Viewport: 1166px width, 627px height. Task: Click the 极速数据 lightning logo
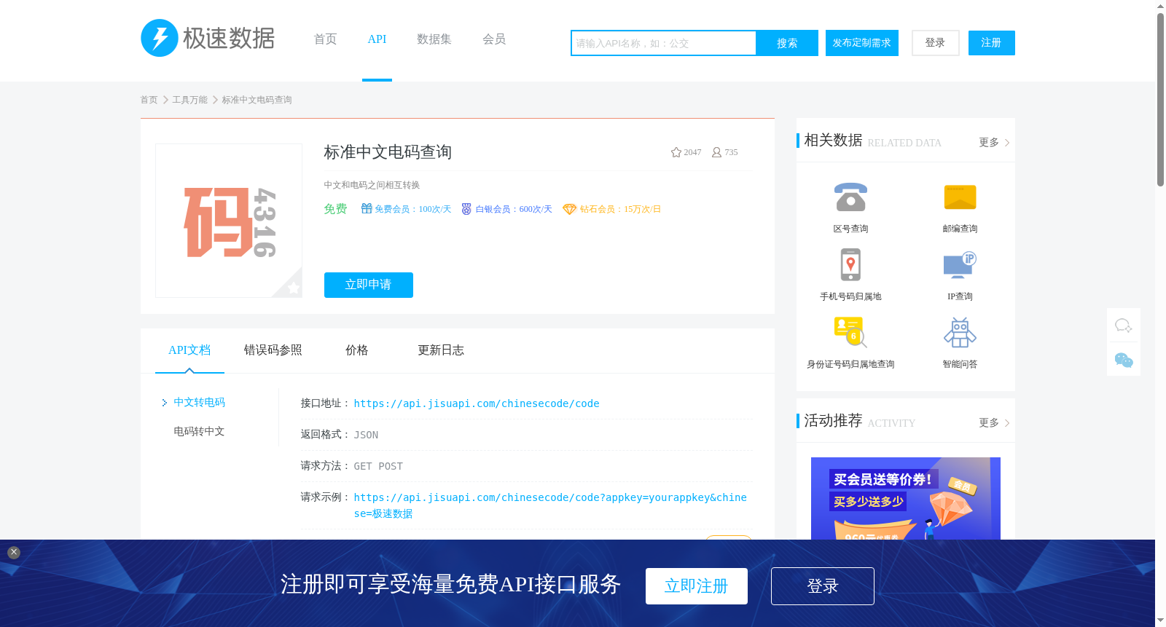tap(208, 38)
